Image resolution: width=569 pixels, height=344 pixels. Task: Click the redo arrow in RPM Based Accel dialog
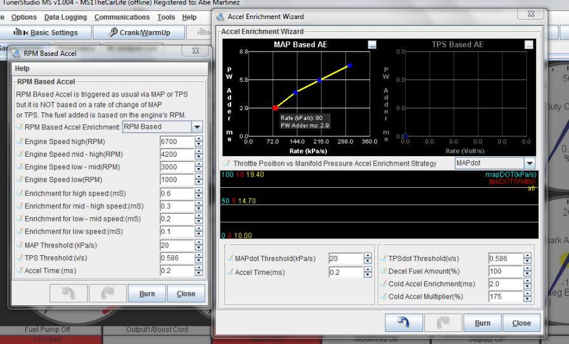click(x=107, y=294)
